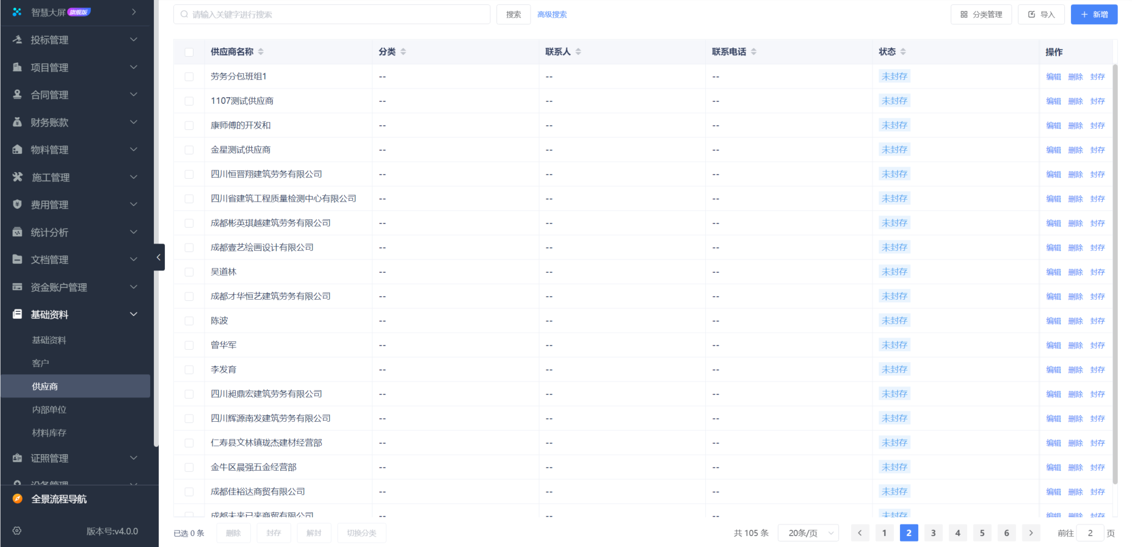The width and height of the screenshot is (1132, 547).
Task: Click the 导入 button
Action: (x=1041, y=15)
